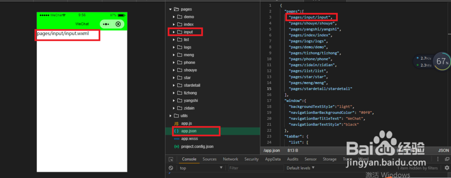Expand the utils folder
The image size is (451, 178).
[x=170, y=116]
